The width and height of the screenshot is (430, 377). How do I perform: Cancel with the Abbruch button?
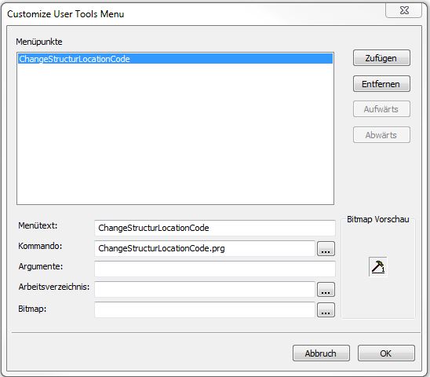pos(321,353)
